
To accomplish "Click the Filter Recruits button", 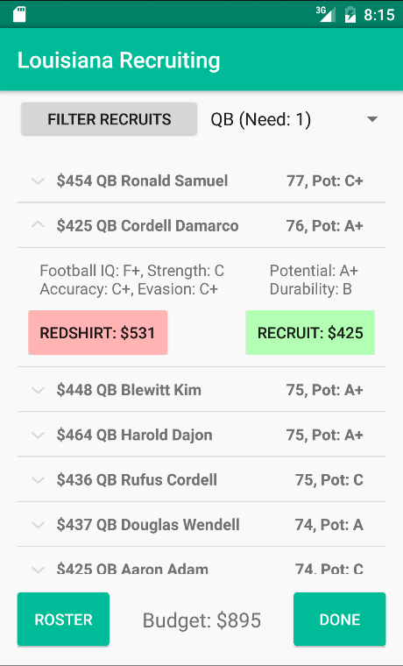I will (x=110, y=119).
